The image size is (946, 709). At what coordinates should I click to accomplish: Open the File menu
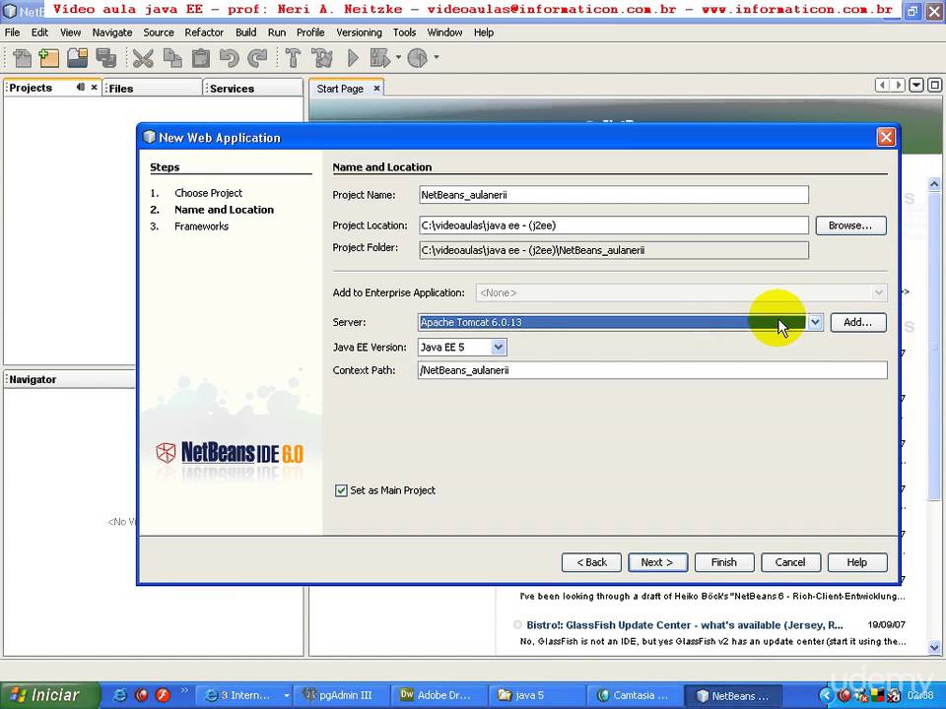[12, 32]
